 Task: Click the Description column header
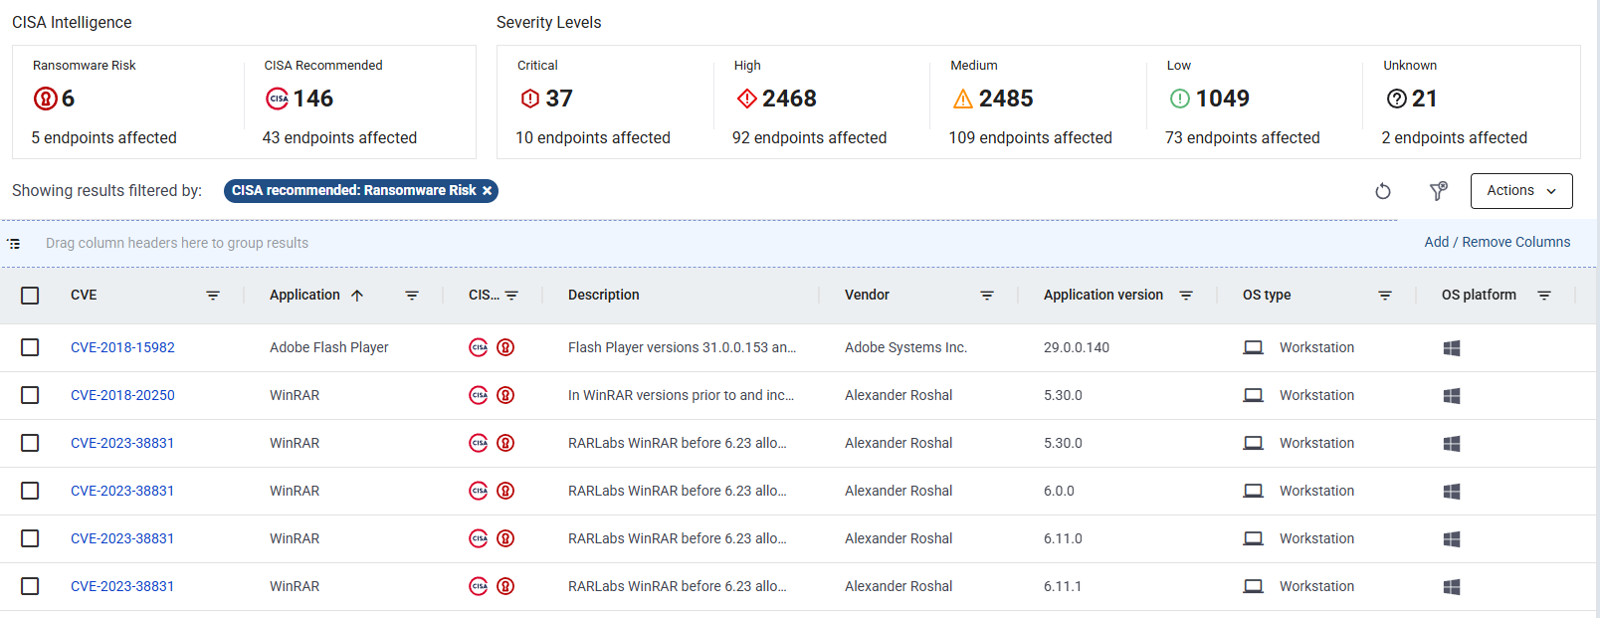coord(604,295)
